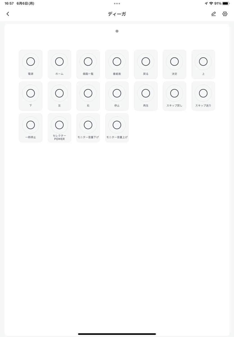Tap the 上 up direction button
This screenshot has width=234, height=337.
tap(203, 64)
